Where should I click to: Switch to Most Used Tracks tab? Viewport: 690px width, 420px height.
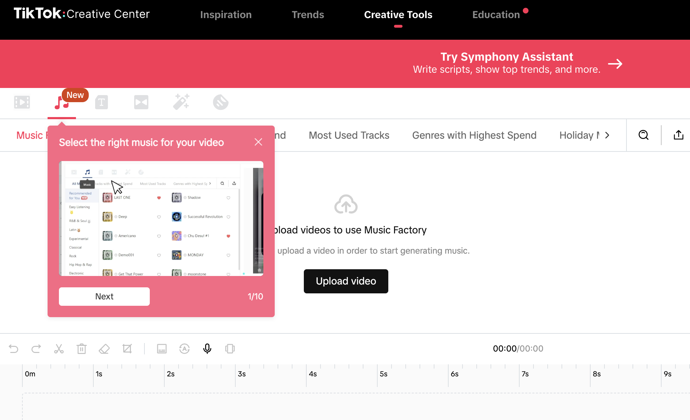coord(349,135)
